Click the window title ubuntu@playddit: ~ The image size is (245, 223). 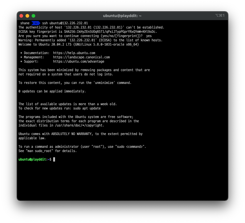tap(122, 16)
